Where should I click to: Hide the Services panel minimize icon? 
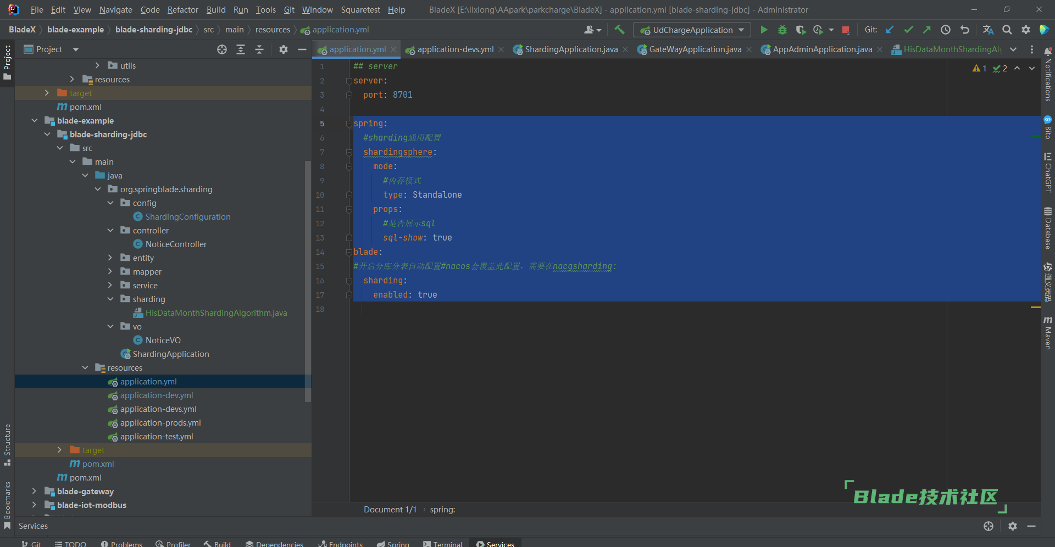(1031, 526)
